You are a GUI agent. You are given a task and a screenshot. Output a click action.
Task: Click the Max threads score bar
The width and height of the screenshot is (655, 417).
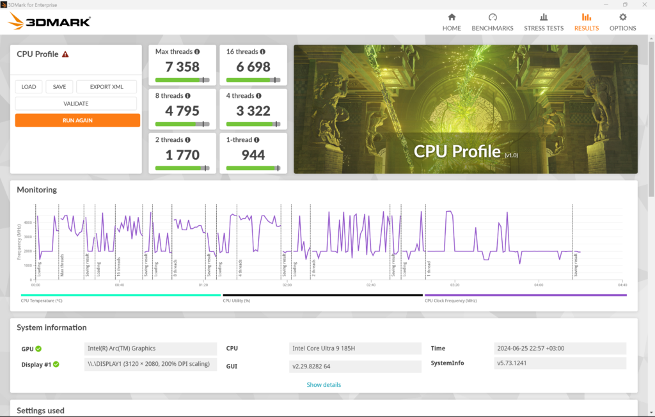coord(182,80)
